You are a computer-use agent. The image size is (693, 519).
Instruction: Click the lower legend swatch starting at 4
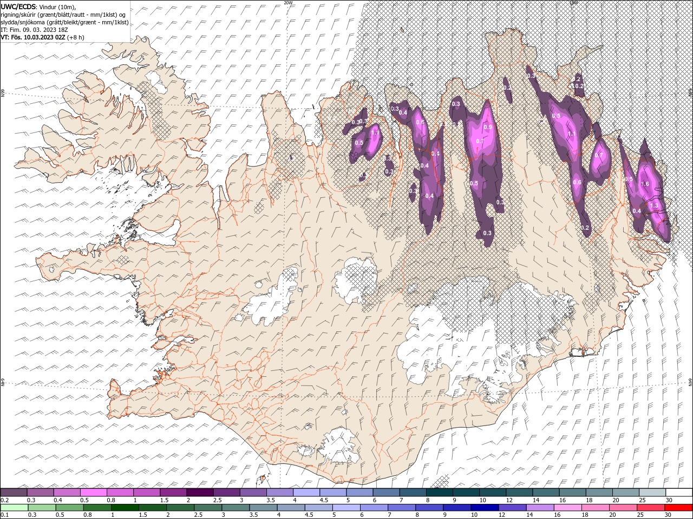pyautogui.click(x=291, y=508)
